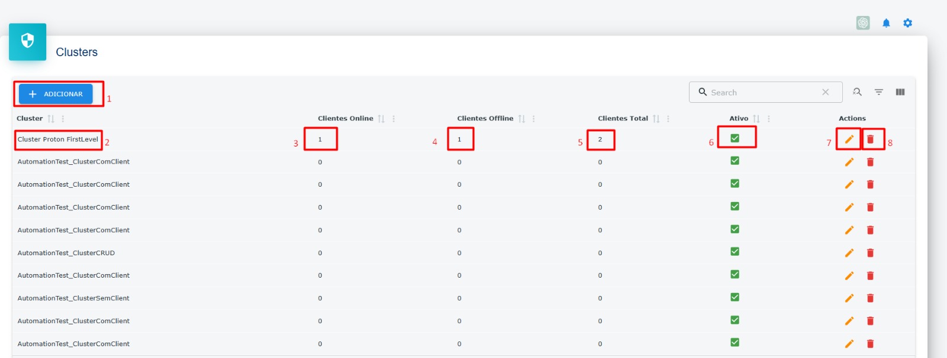This screenshot has width=947, height=358.
Task: Open the AI assistant icon in top bar
Action: 863,22
